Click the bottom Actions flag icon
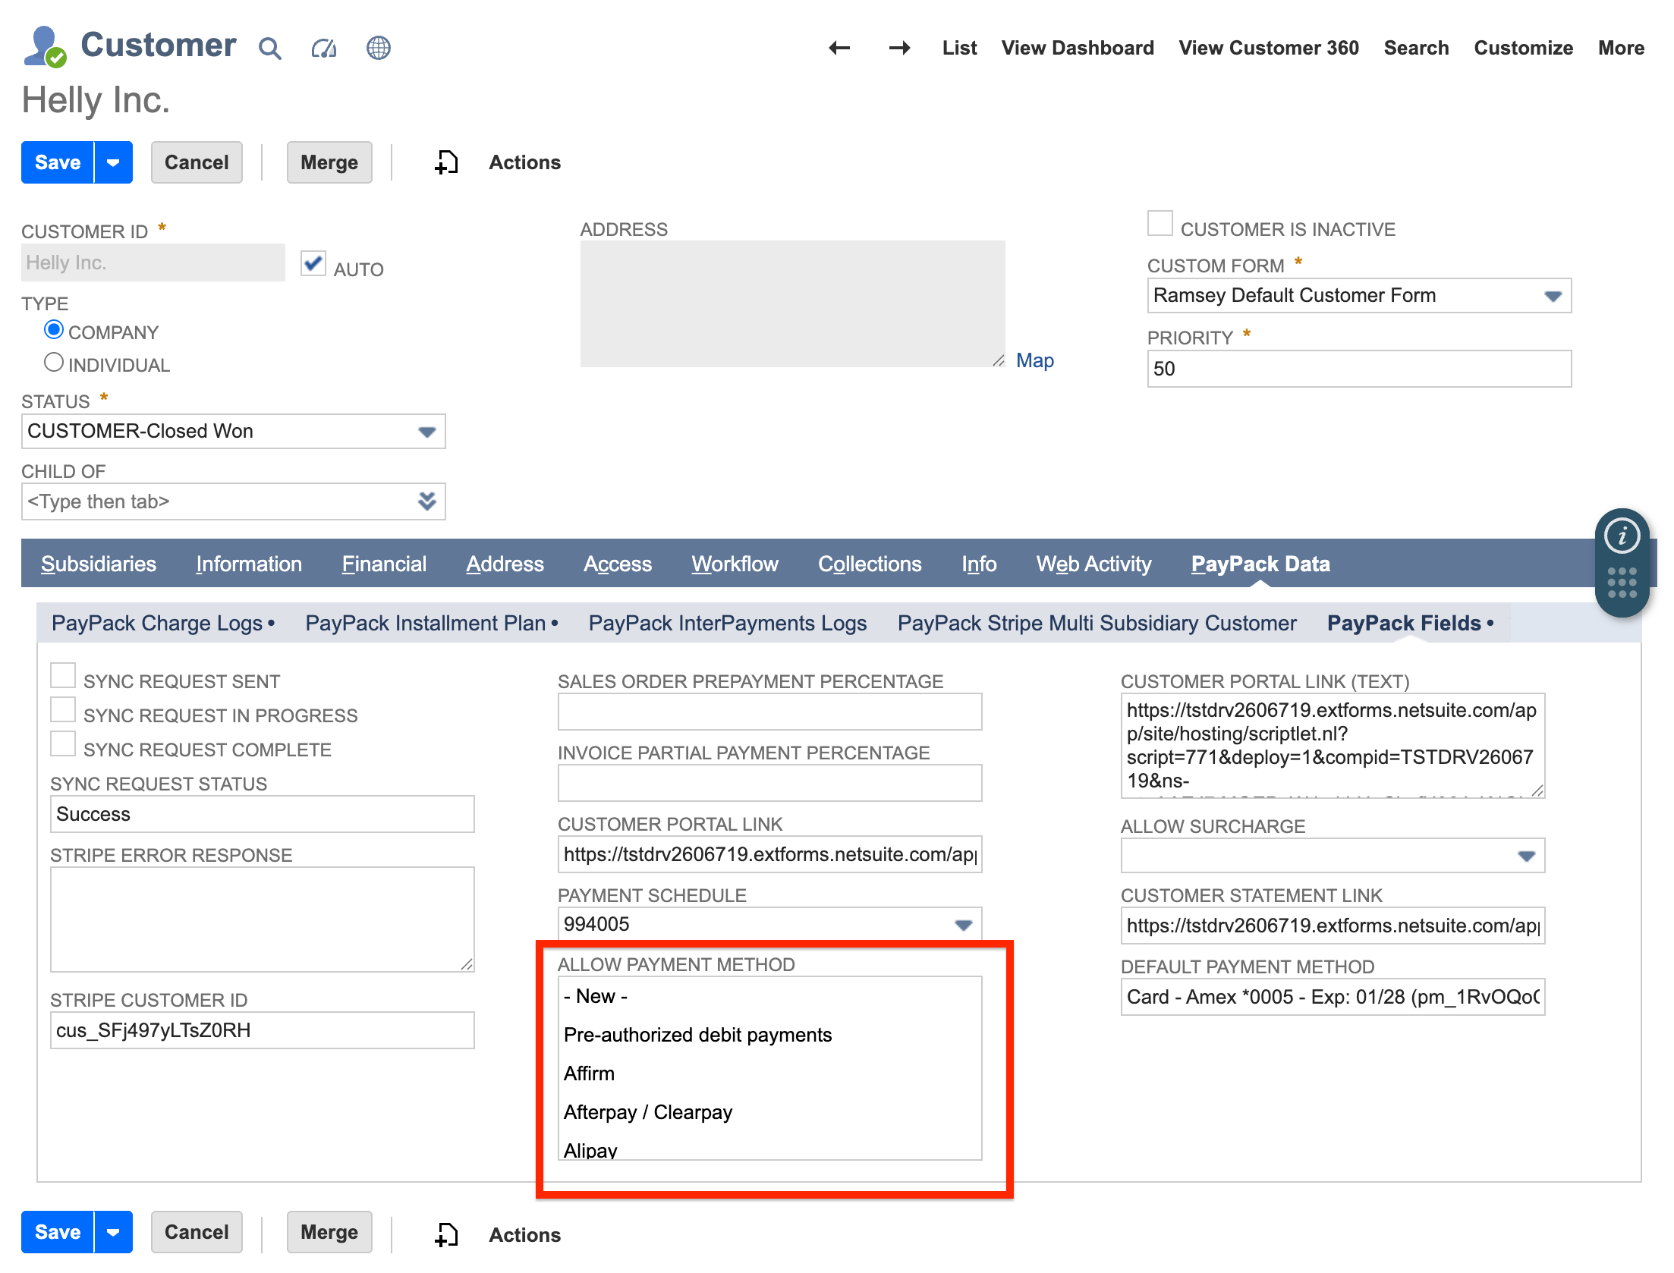Screen dimensions: 1674x1273 (x=446, y=1233)
